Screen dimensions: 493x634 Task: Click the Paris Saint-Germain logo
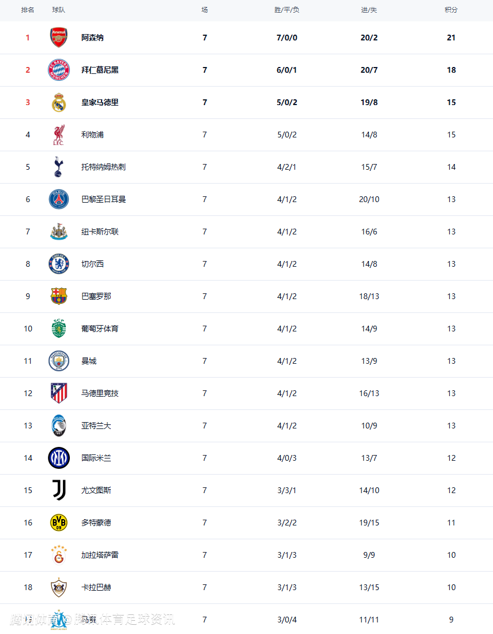[x=58, y=199]
